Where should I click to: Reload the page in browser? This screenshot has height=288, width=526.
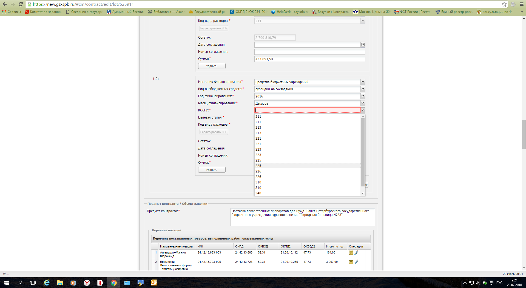click(21, 4)
